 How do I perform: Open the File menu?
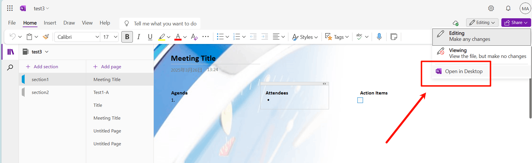pos(12,23)
